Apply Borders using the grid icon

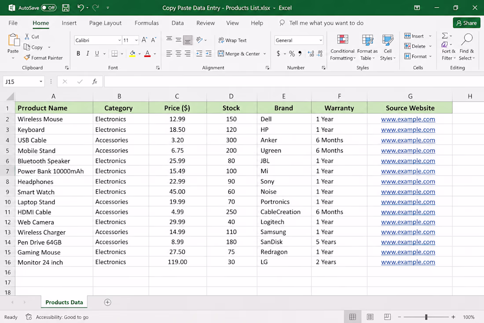click(x=114, y=53)
